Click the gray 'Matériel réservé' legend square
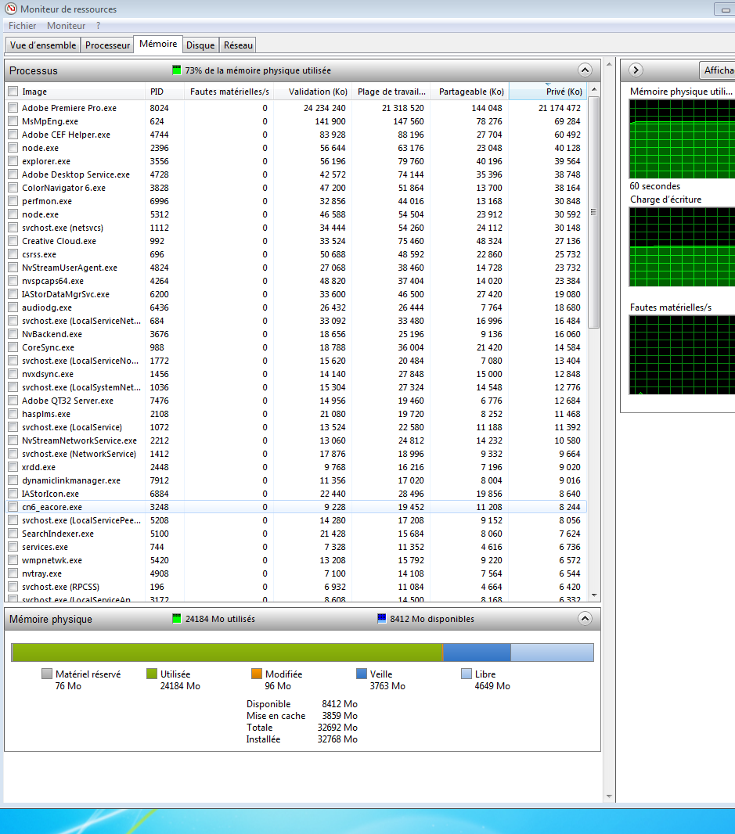This screenshot has width=735, height=834. pyautogui.click(x=47, y=674)
